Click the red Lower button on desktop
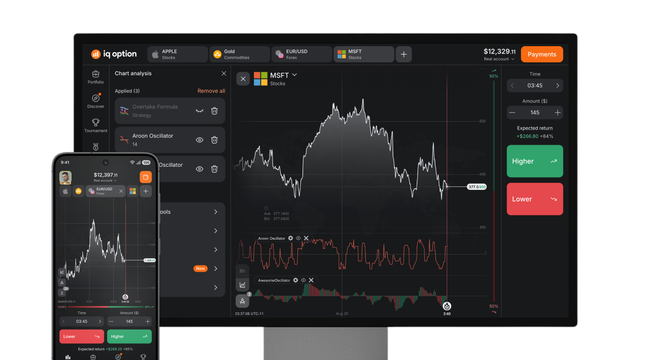This screenshot has width=651, height=360. tap(535, 199)
